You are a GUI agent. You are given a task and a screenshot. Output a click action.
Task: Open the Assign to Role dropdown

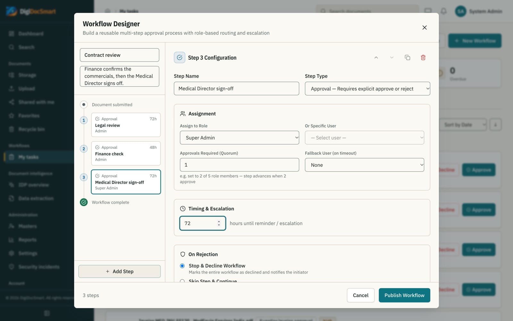(240, 138)
